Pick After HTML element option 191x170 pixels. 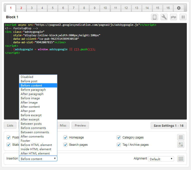pos(38,153)
